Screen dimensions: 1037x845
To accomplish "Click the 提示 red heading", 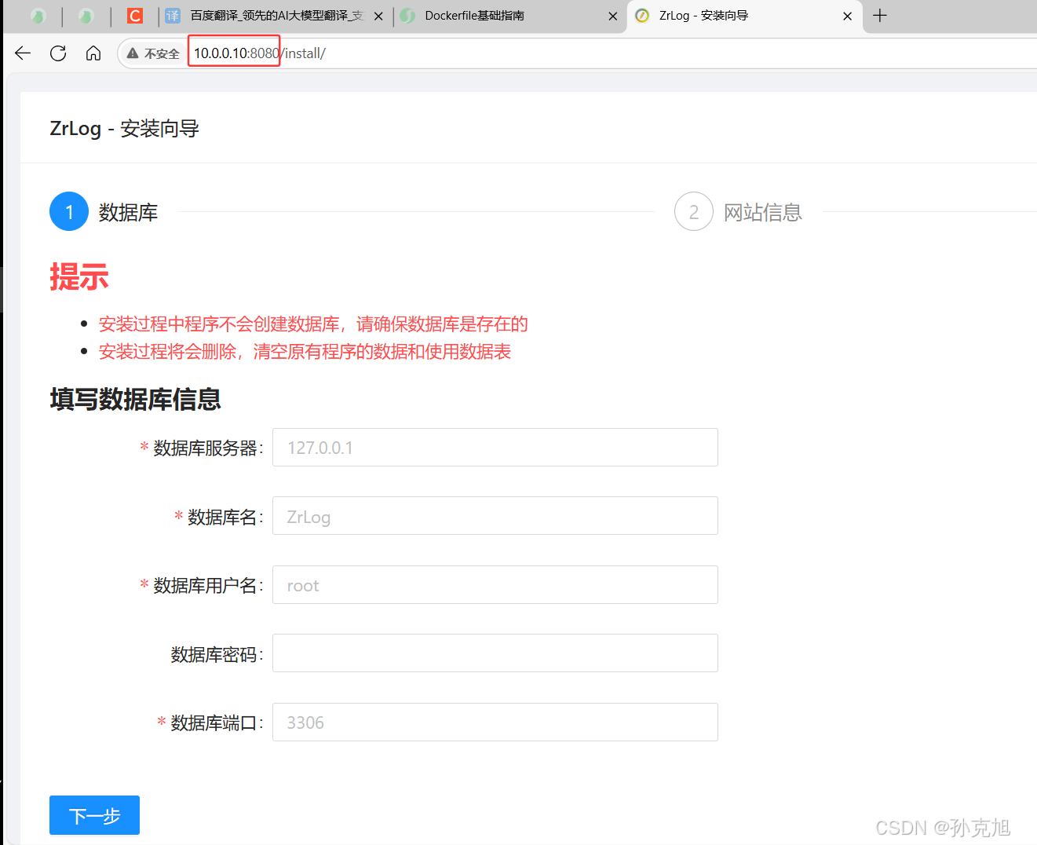I will coord(79,277).
